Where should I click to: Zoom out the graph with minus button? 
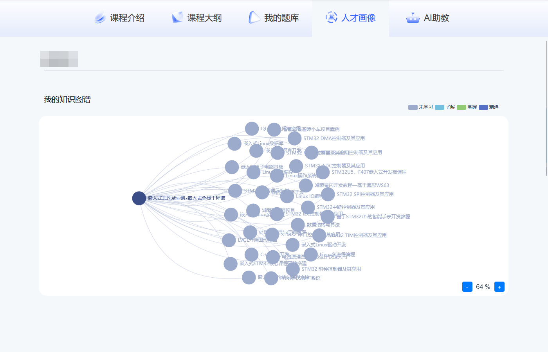467,287
